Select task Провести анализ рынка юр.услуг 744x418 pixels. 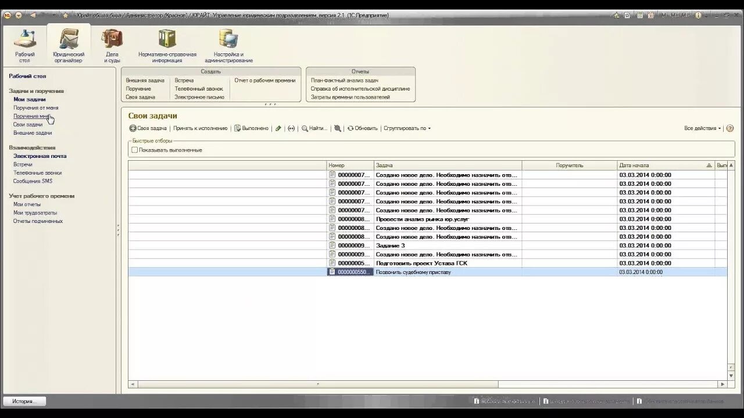(427, 219)
